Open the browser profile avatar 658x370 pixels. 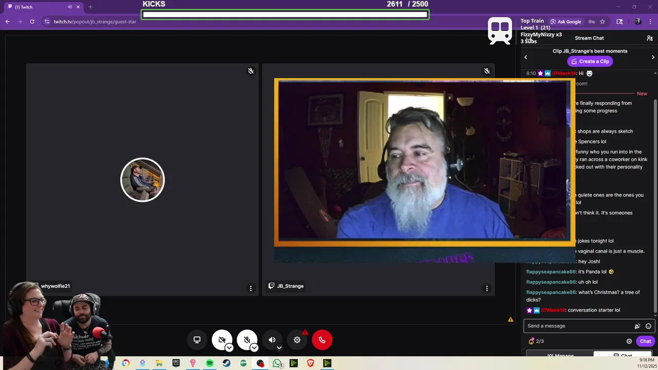[x=638, y=22]
